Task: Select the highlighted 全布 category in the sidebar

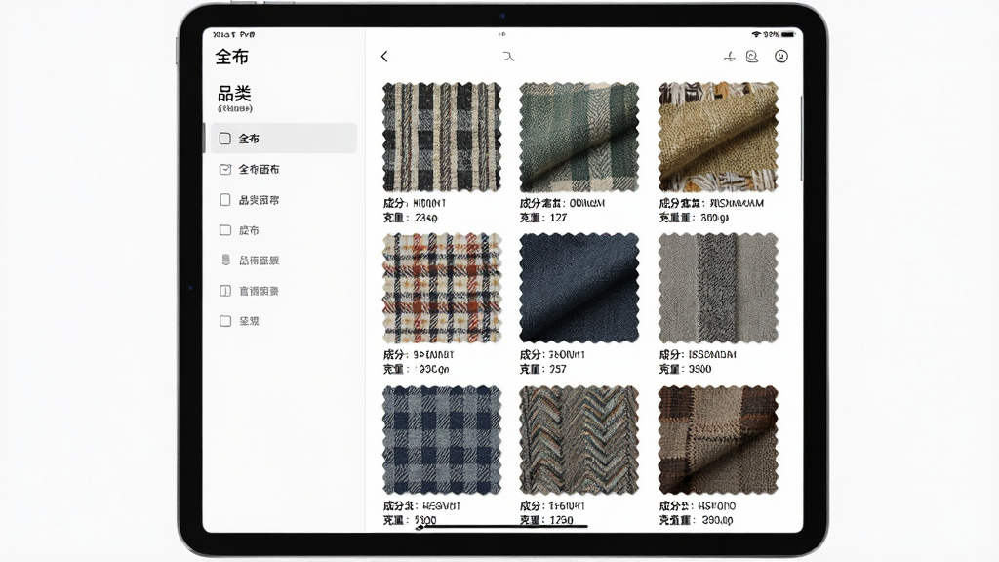Action: [284, 139]
